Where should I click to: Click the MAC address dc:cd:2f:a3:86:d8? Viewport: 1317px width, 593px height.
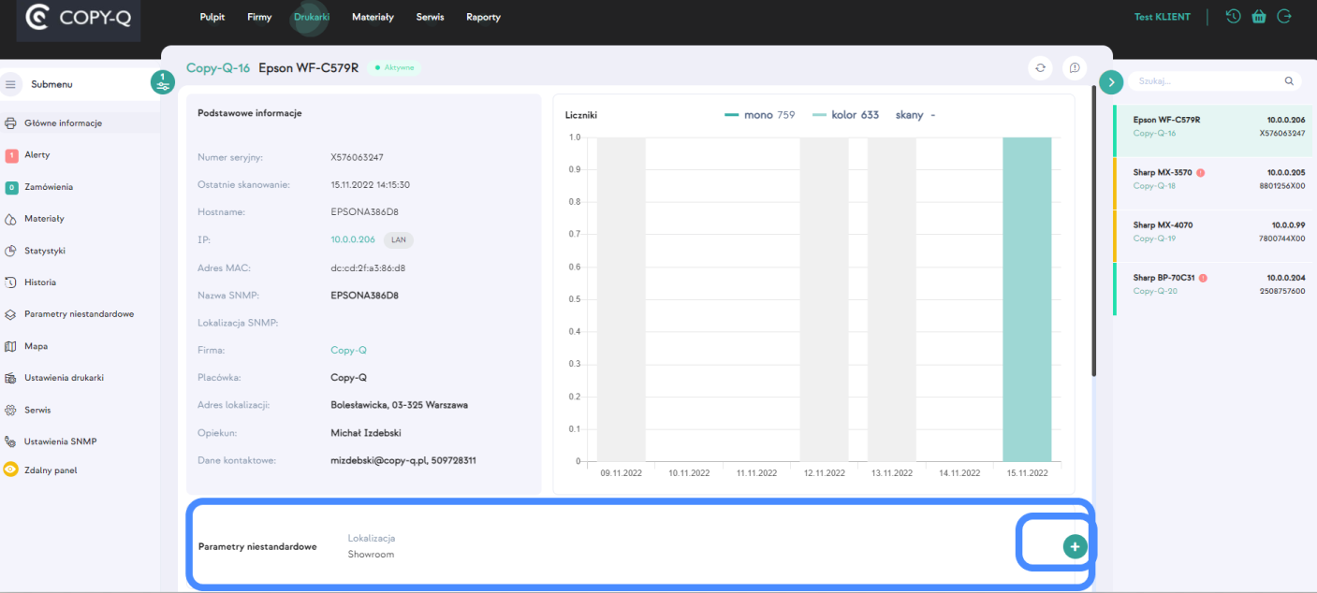[x=368, y=268]
